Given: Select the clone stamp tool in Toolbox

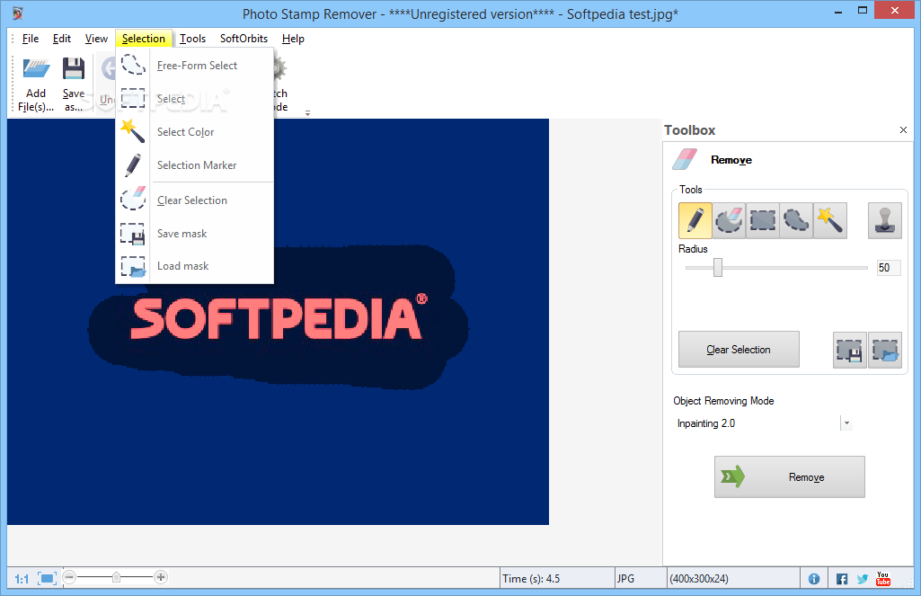Looking at the screenshot, I should tap(884, 220).
